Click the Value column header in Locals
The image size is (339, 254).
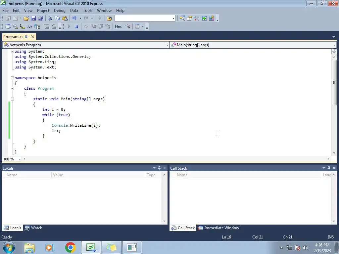(x=98, y=175)
